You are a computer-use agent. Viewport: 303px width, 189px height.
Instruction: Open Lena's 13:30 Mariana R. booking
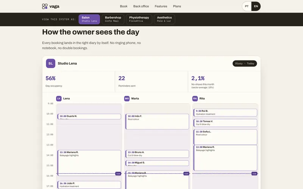[x=89, y=163]
